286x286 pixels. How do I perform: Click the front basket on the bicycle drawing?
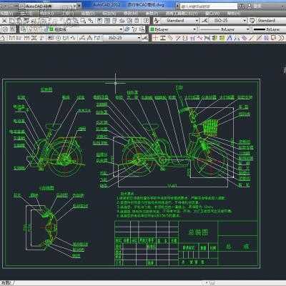[210, 127]
